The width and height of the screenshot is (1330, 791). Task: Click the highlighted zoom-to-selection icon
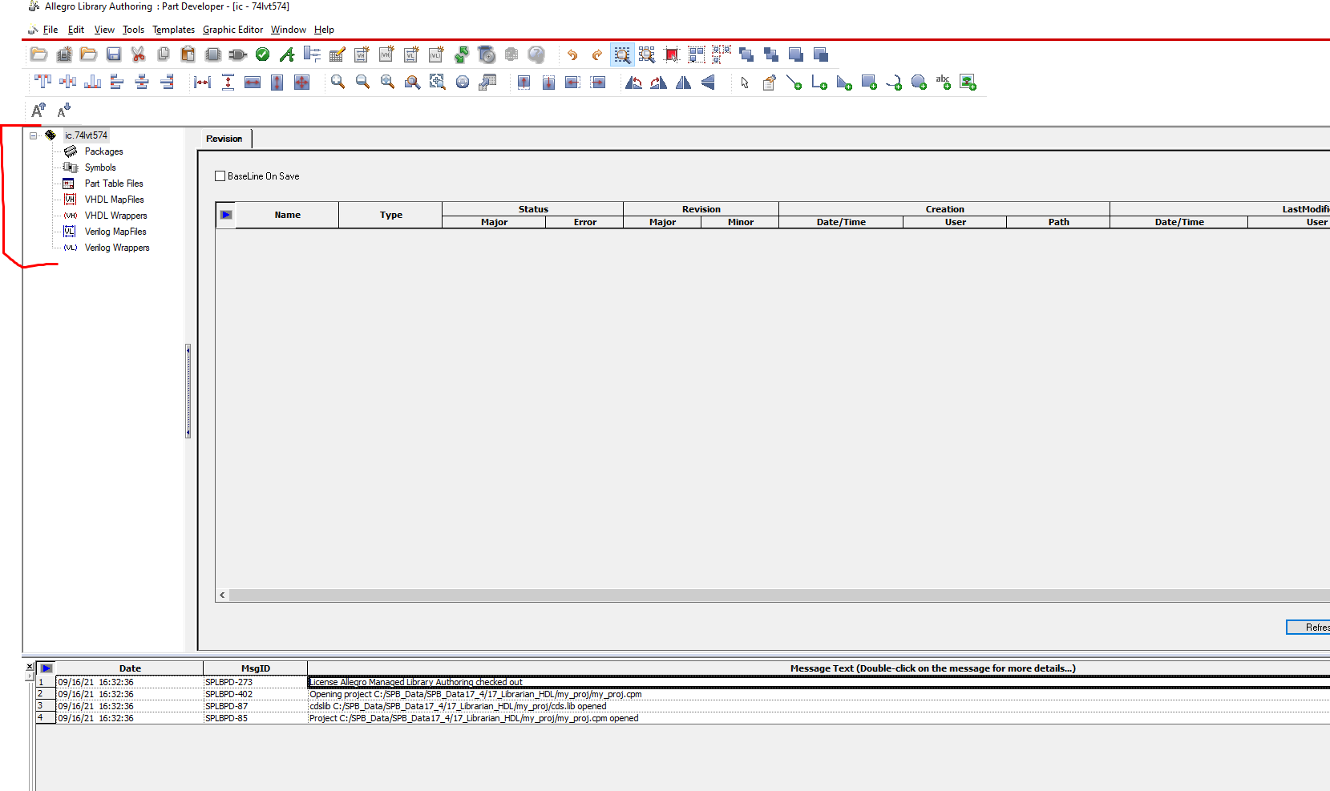coord(622,54)
